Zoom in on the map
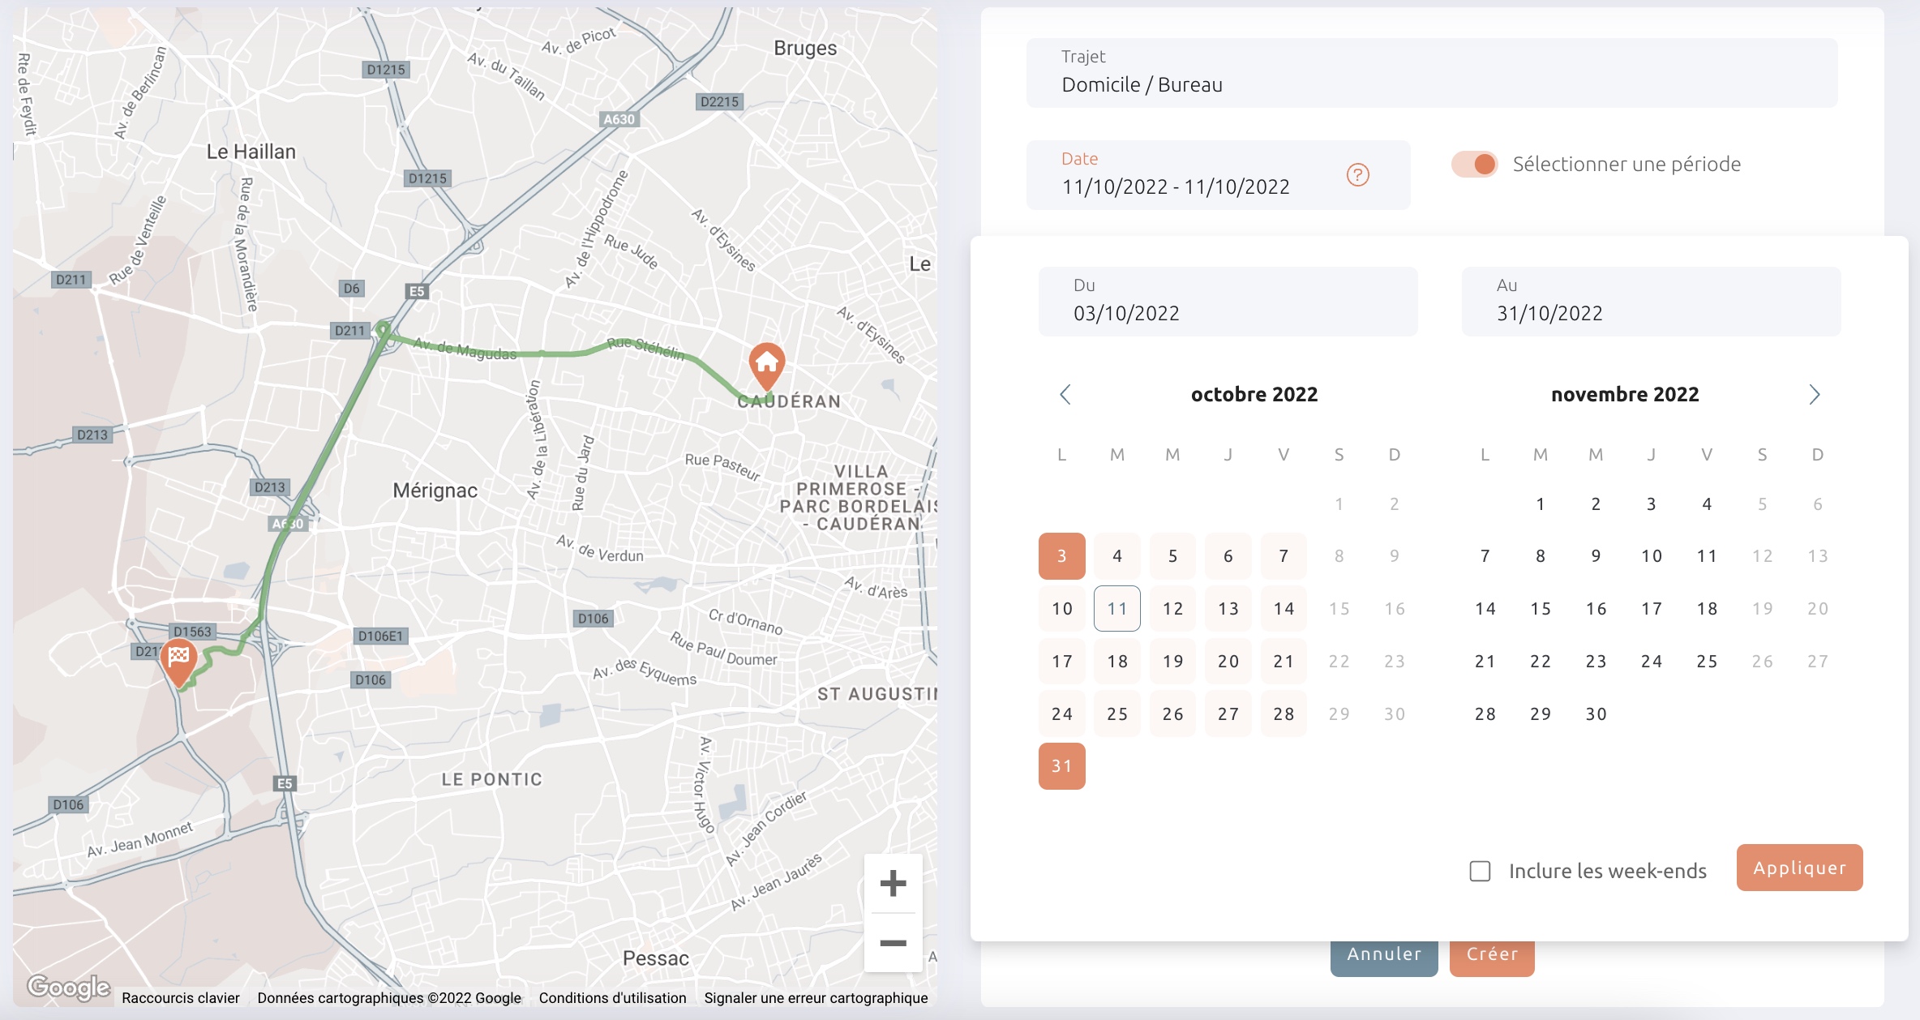Viewport: 1920px width, 1020px height. [893, 883]
